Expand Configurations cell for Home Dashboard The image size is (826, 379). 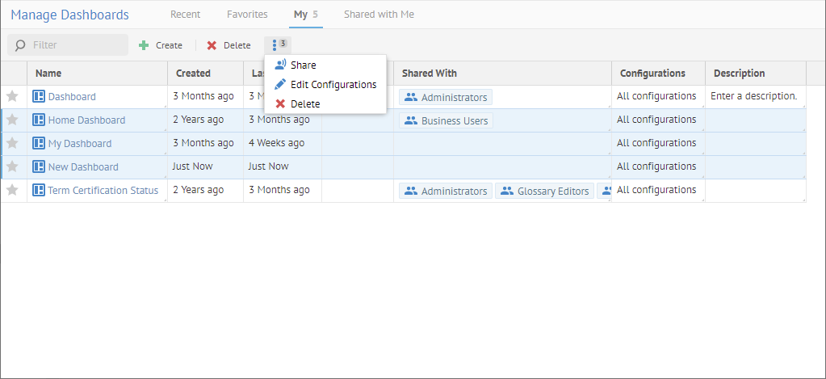pos(657,120)
